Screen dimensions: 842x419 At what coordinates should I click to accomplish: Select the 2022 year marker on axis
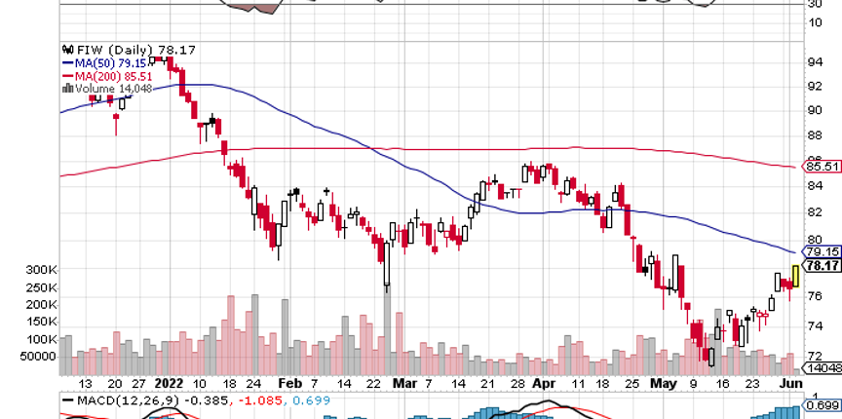pos(169,384)
